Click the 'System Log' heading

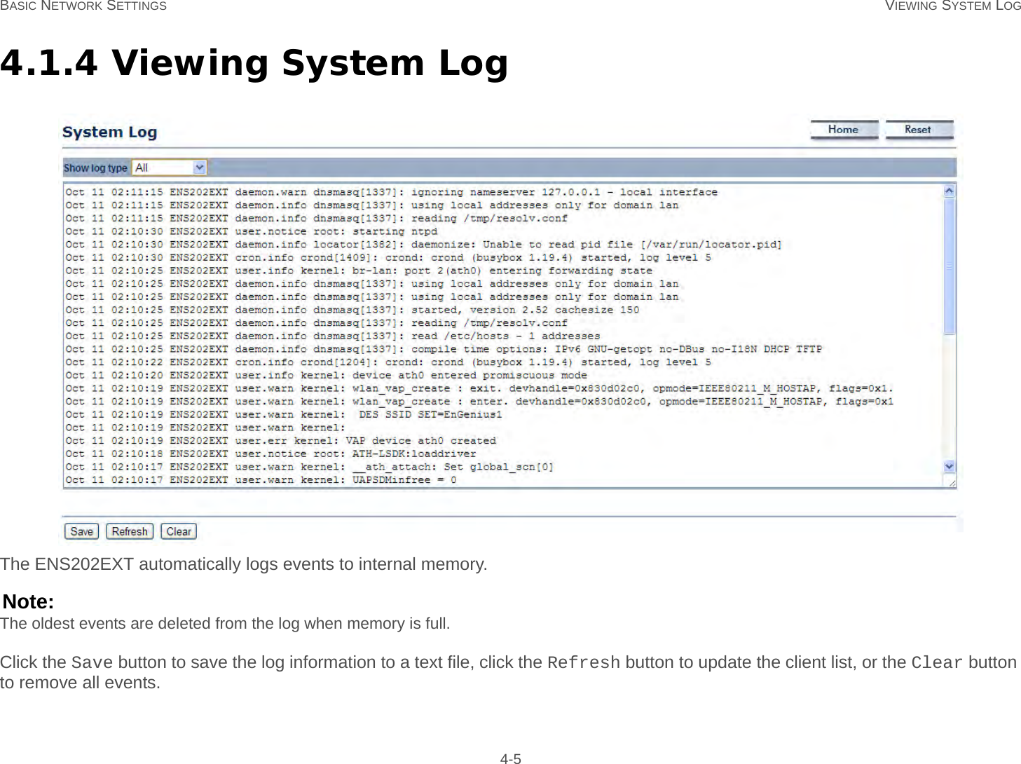point(109,132)
